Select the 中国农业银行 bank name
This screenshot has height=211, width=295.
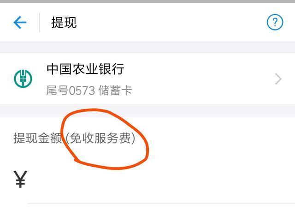[x=85, y=69]
